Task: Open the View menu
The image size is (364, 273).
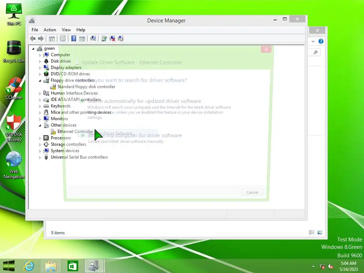Action: [66, 30]
